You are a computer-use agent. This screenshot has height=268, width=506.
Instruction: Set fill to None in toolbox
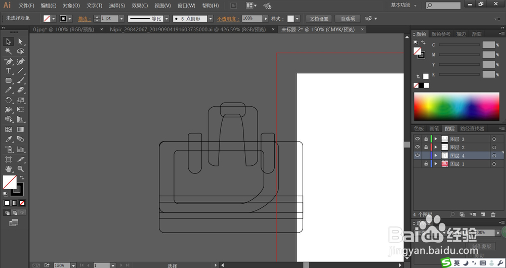point(22,203)
